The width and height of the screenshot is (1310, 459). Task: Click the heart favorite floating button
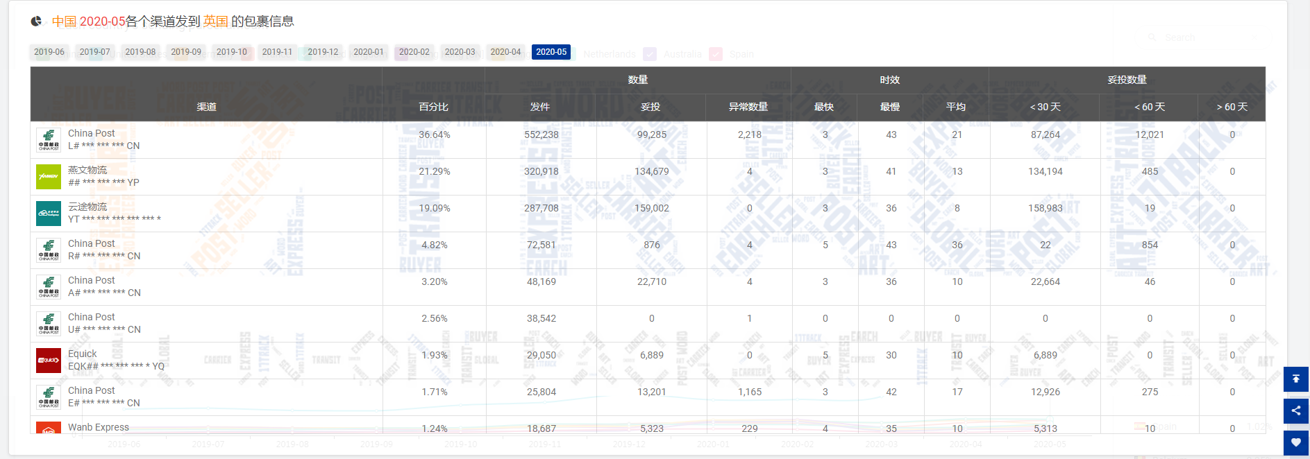tap(1295, 442)
